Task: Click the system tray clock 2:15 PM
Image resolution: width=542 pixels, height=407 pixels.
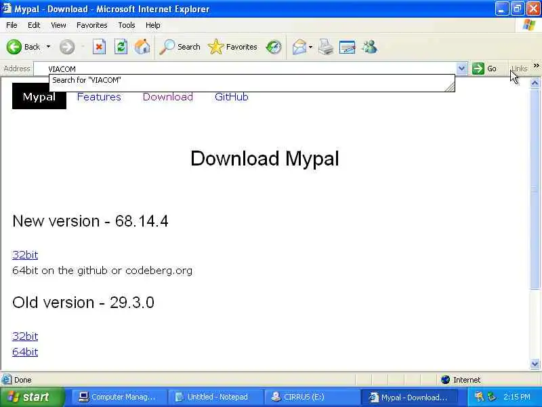Action: (517, 397)
